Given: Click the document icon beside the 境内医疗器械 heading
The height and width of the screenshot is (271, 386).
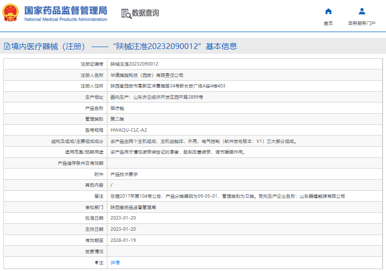Looking at the screenshot, I should pyautogui.click(x=7, y=46).
